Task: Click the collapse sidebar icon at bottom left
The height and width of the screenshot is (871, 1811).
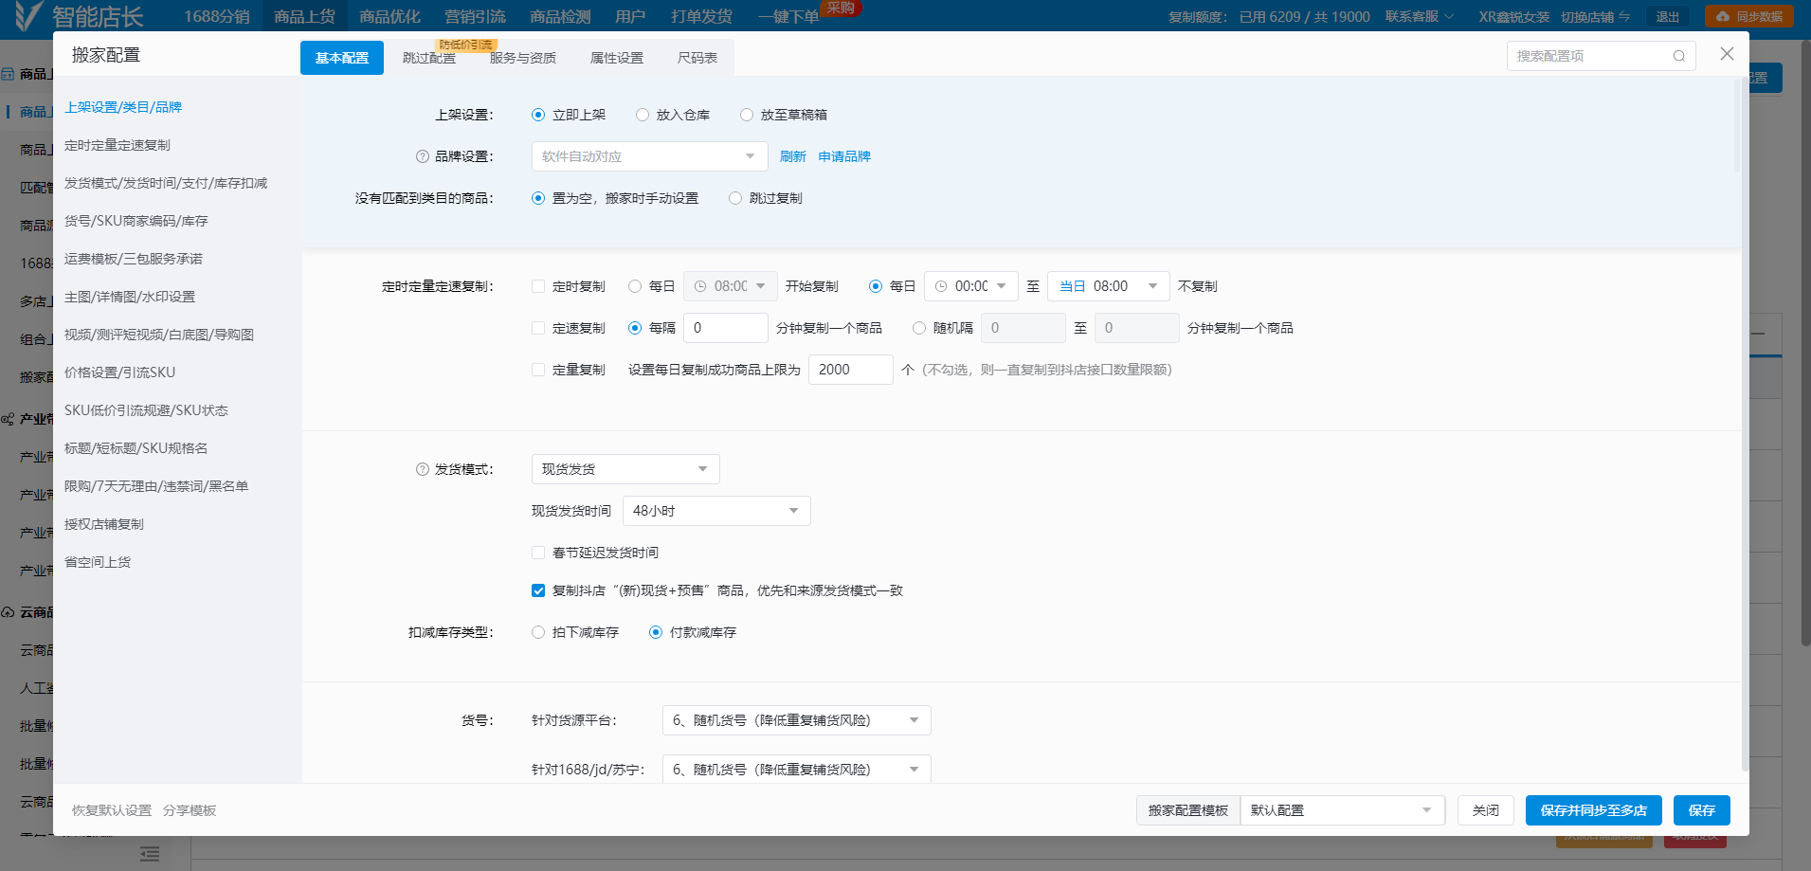Action: [150, 854]
